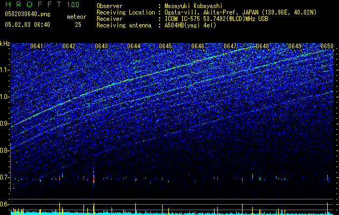Image resolution: width=339 pixels, height=215 pixels.
Task: Click the meteor label
Action: point(77,17)
